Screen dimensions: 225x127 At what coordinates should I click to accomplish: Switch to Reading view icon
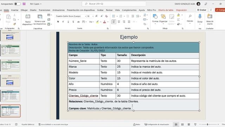coord(189,125)
